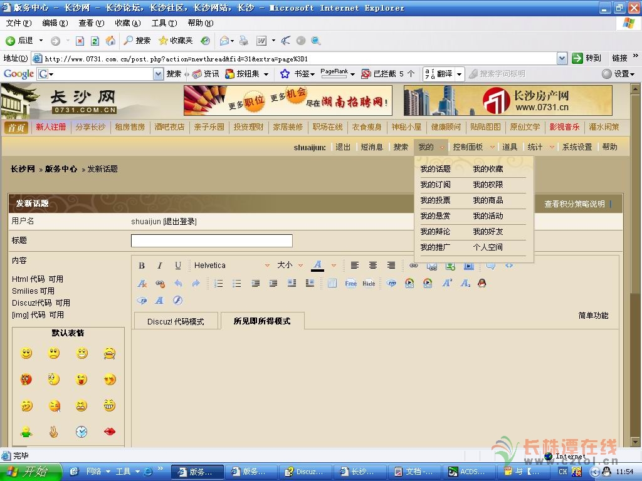Viewport: 642px width, 481px height.
Task: Click the unlink icon in editor
Action: (x=160, y=284)
